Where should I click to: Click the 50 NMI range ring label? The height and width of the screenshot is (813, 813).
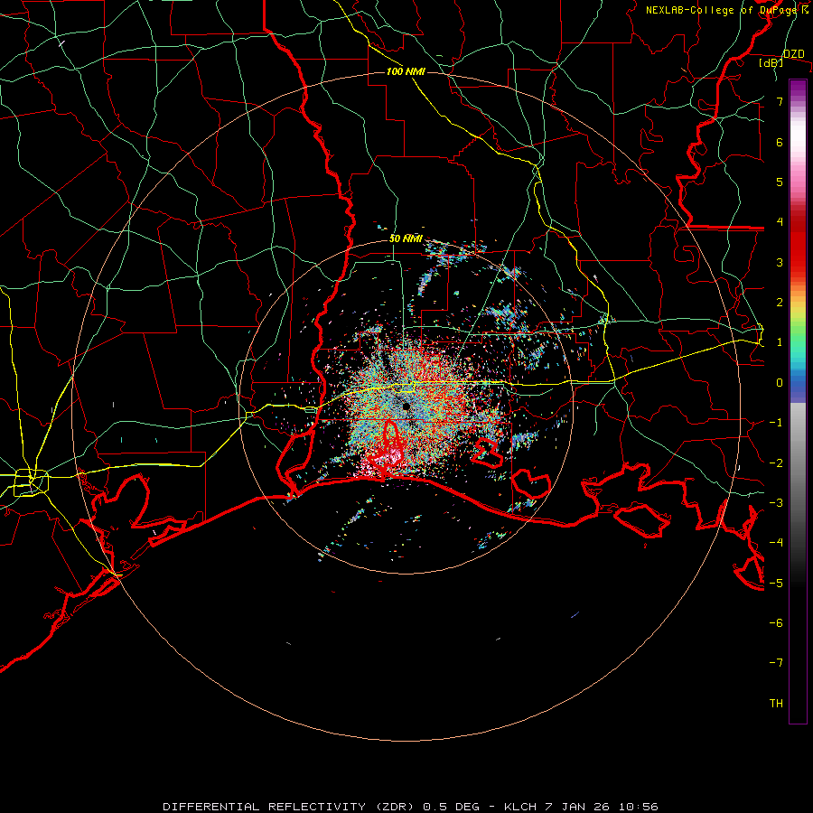click(406, 238)
